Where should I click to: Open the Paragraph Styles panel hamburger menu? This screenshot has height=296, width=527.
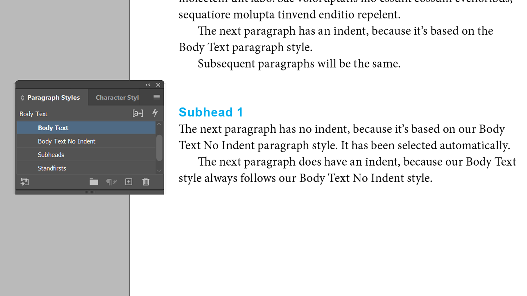156,97
